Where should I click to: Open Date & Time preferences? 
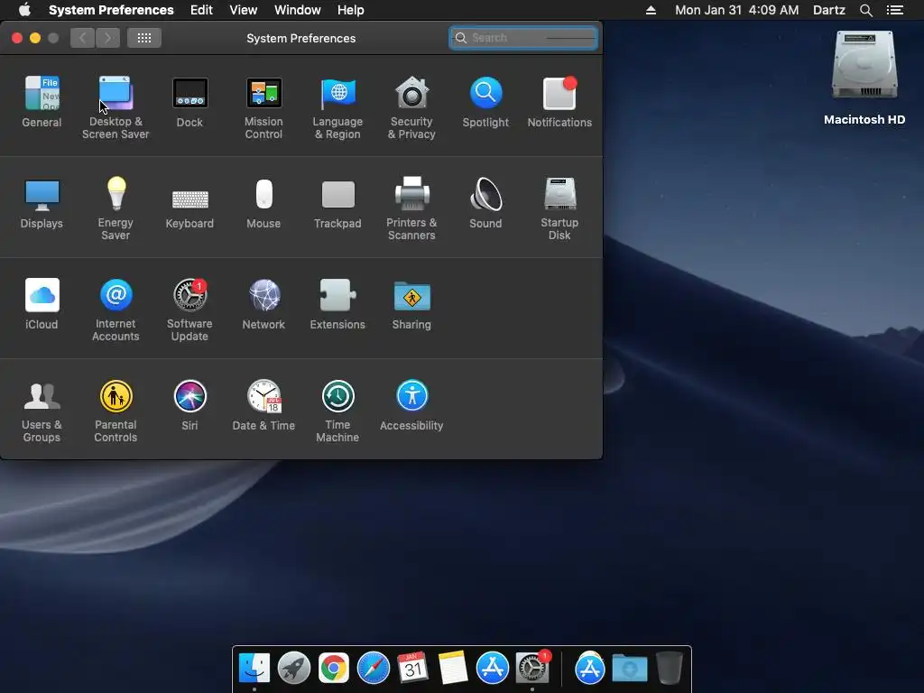(263, 404)
